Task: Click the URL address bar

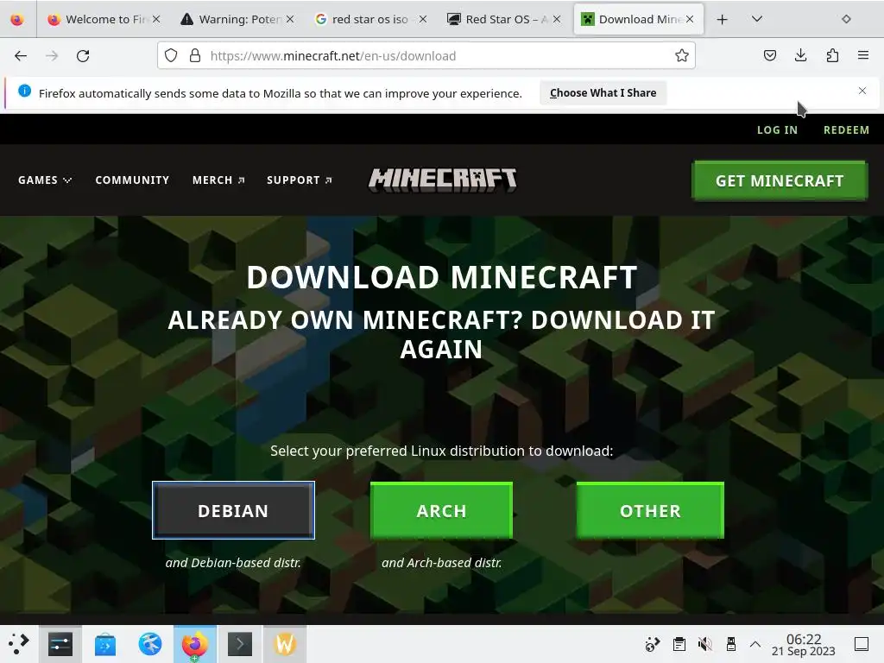Action: (426, 56)
